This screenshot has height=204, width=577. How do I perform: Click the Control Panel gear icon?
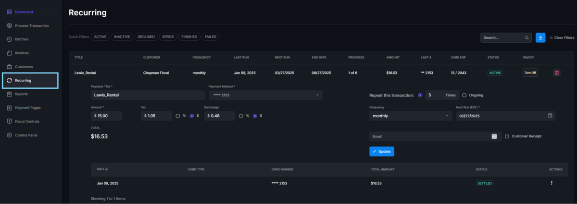click(10, 135)
